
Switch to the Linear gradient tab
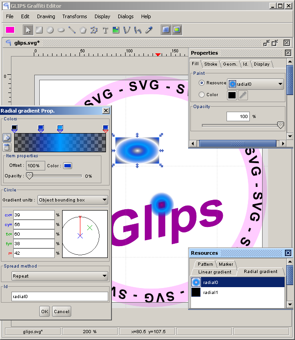(x=215, y=272)
